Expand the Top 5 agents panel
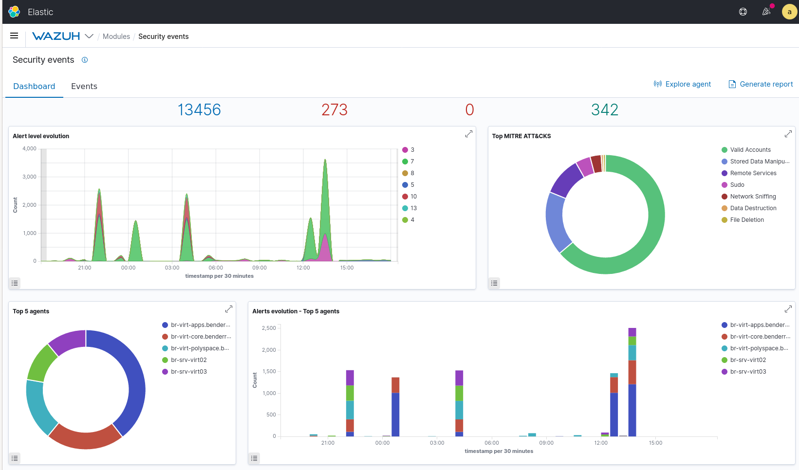Screen dimensions: 799x470 228,309
